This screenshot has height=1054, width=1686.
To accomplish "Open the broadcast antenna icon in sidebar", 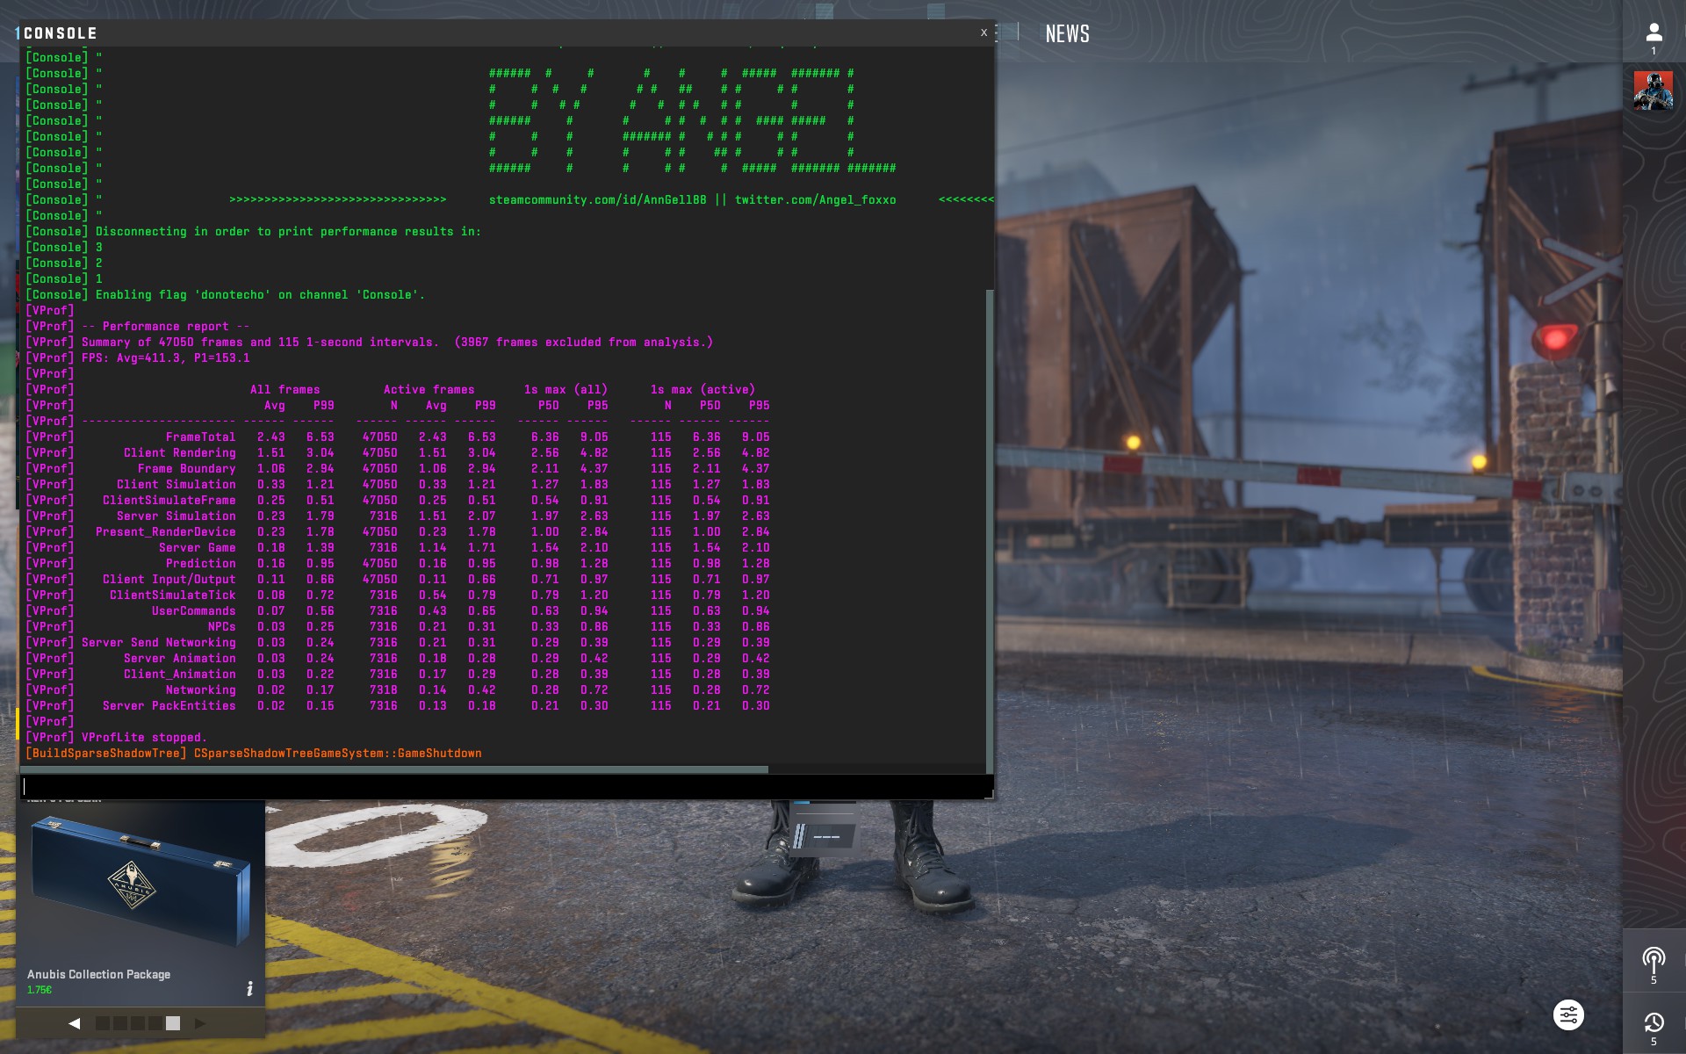I will [x=1654, y=959].
